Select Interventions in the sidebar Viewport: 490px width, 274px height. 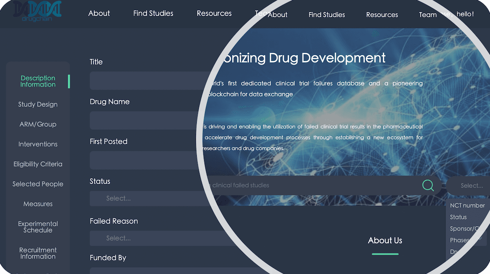click(38, 144)
